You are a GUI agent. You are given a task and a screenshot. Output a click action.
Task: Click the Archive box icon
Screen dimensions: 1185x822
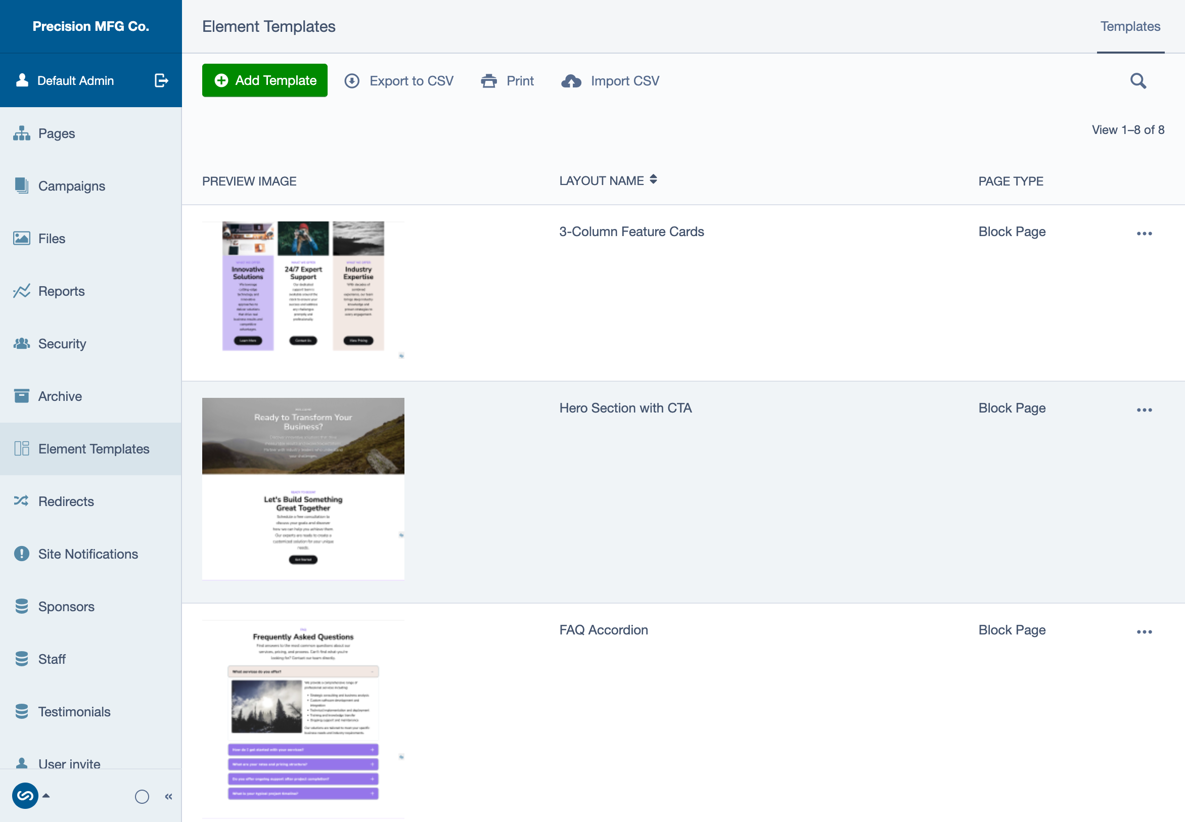(22, 396)
